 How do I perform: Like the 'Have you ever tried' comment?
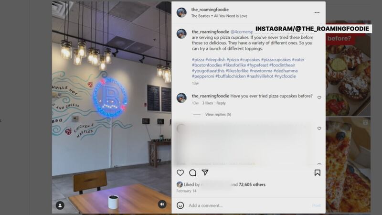319,97
